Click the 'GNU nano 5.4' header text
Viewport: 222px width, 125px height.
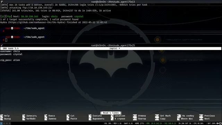click(11, 49)
